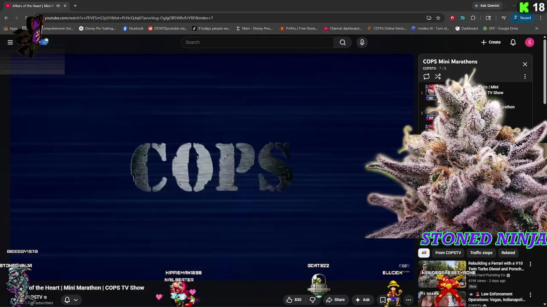Open invideo AI bookmark
The image size is (547, 307).
430,29
